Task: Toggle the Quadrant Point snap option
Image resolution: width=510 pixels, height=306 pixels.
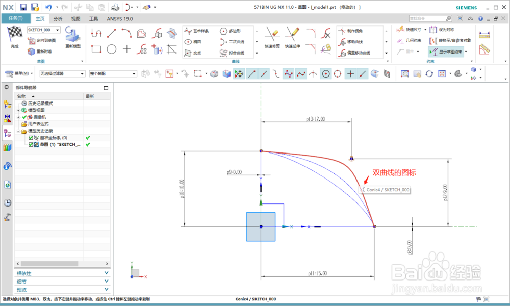Action: [338, 74]
